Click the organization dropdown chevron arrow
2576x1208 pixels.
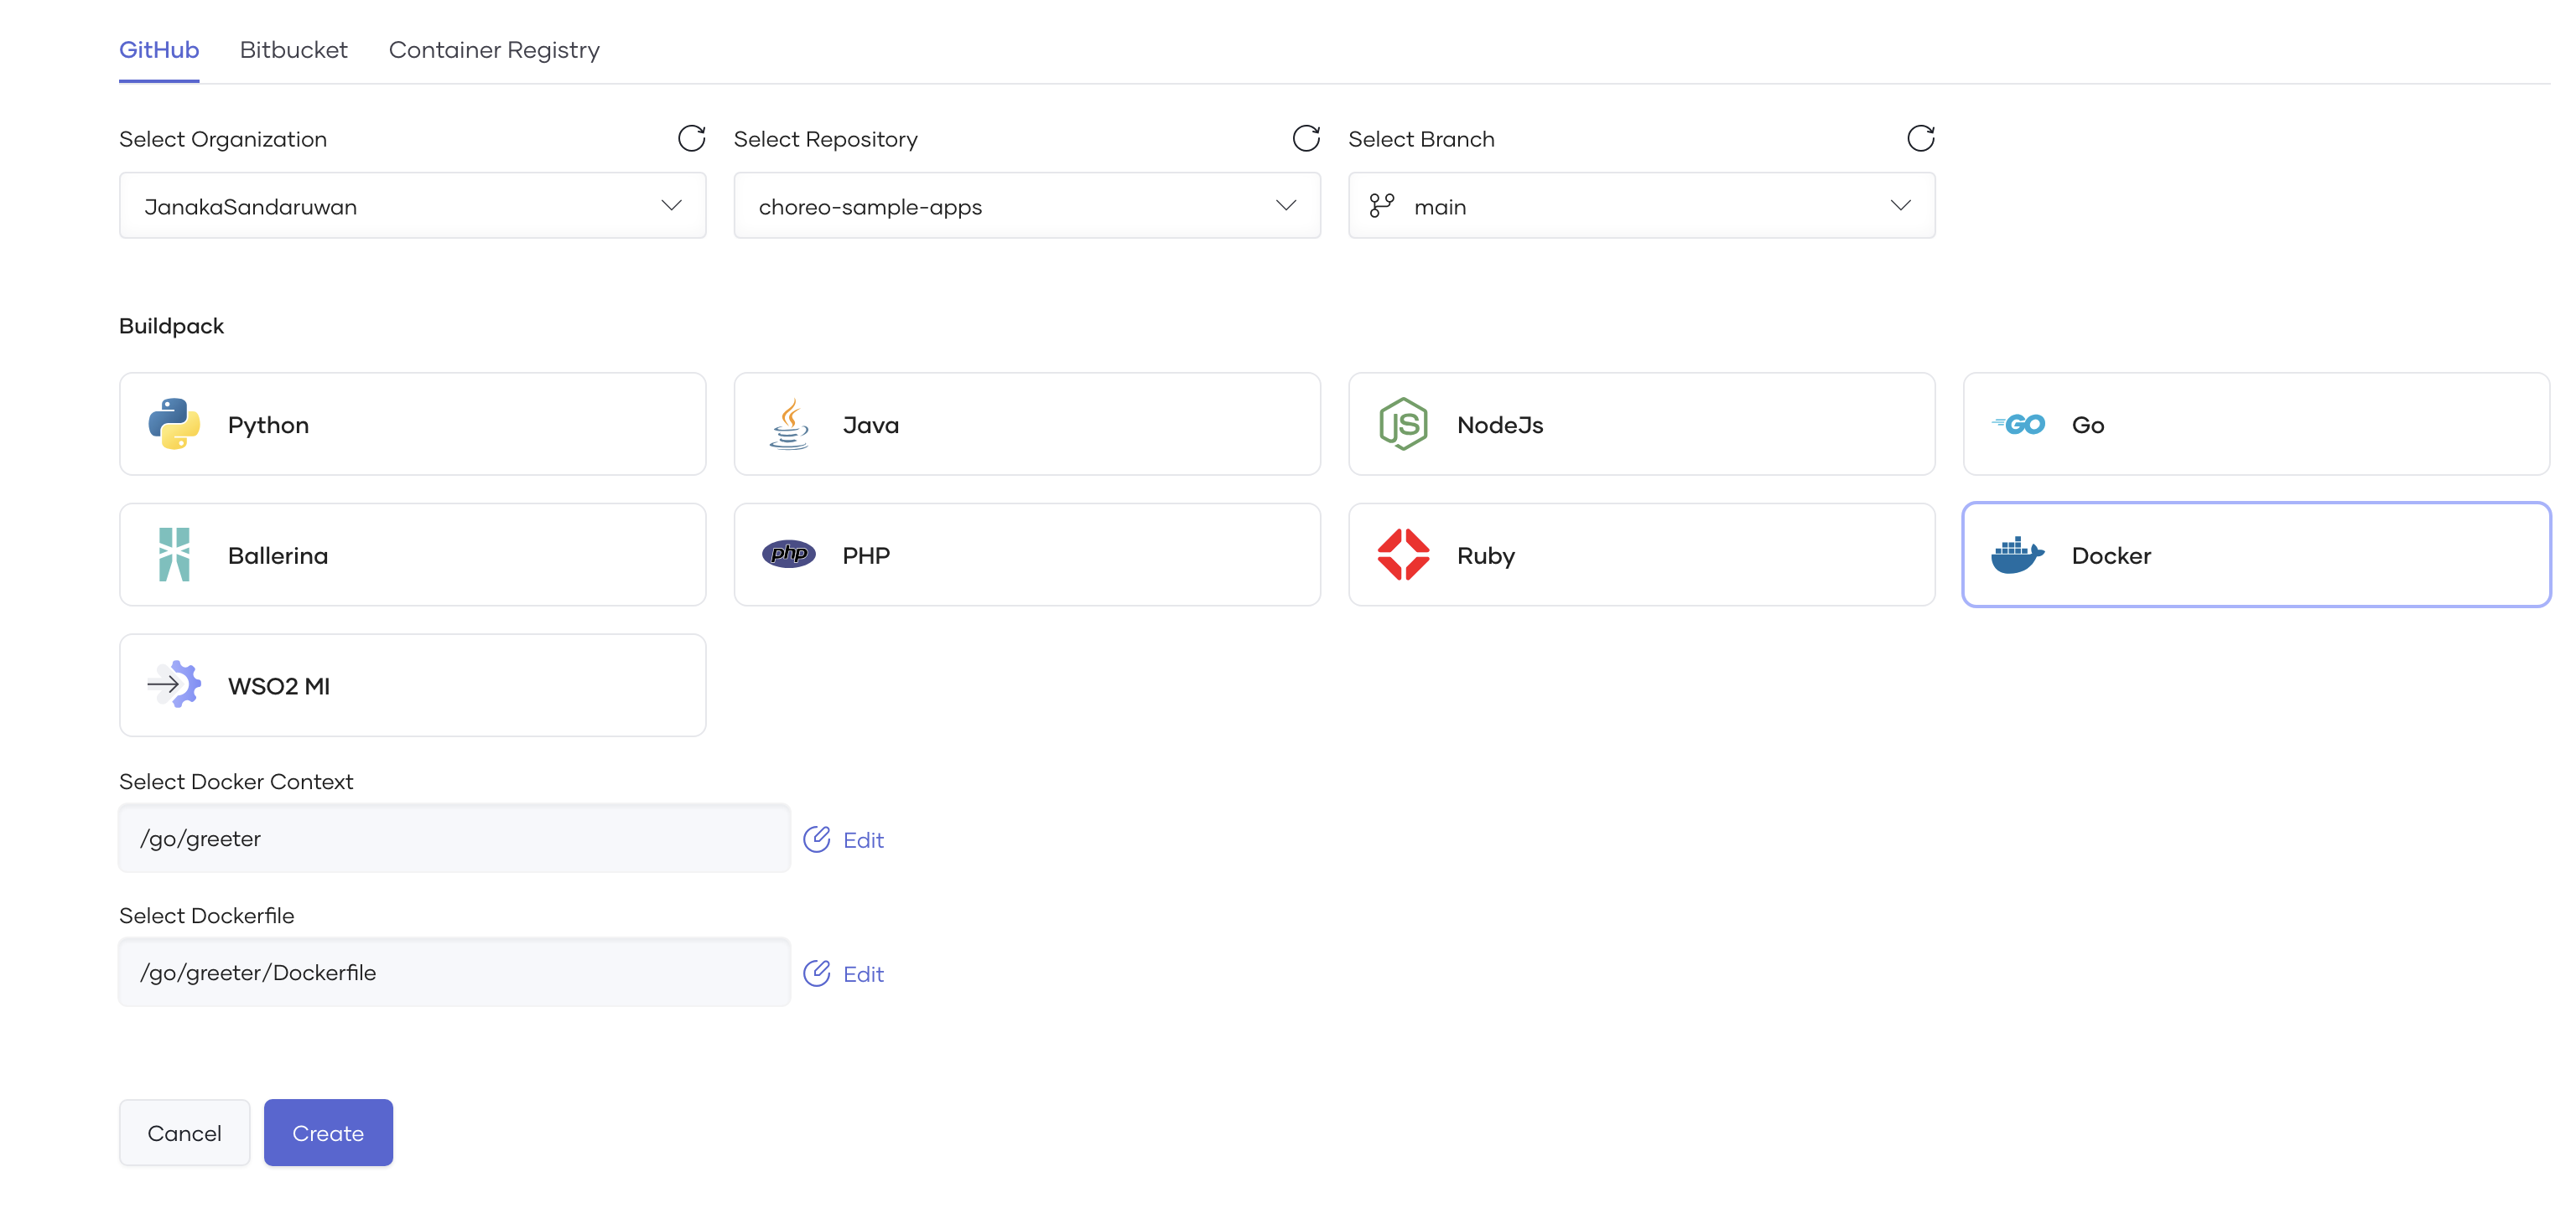coord(671,206)
